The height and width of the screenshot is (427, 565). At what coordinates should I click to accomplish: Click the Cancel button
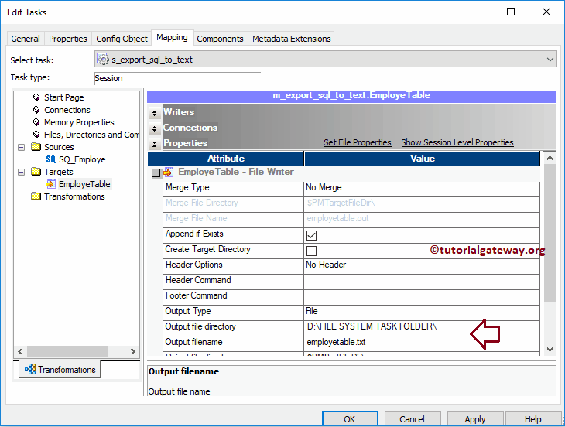pos(413,418)
